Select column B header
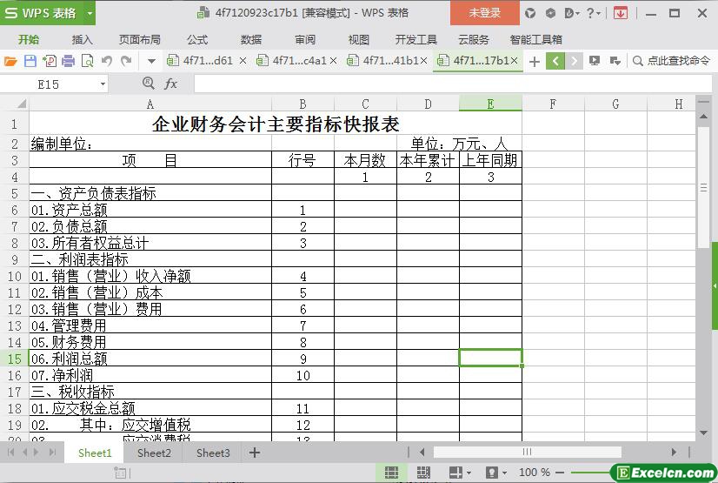This screenshot has height=483, width=718. pos(302,104)
